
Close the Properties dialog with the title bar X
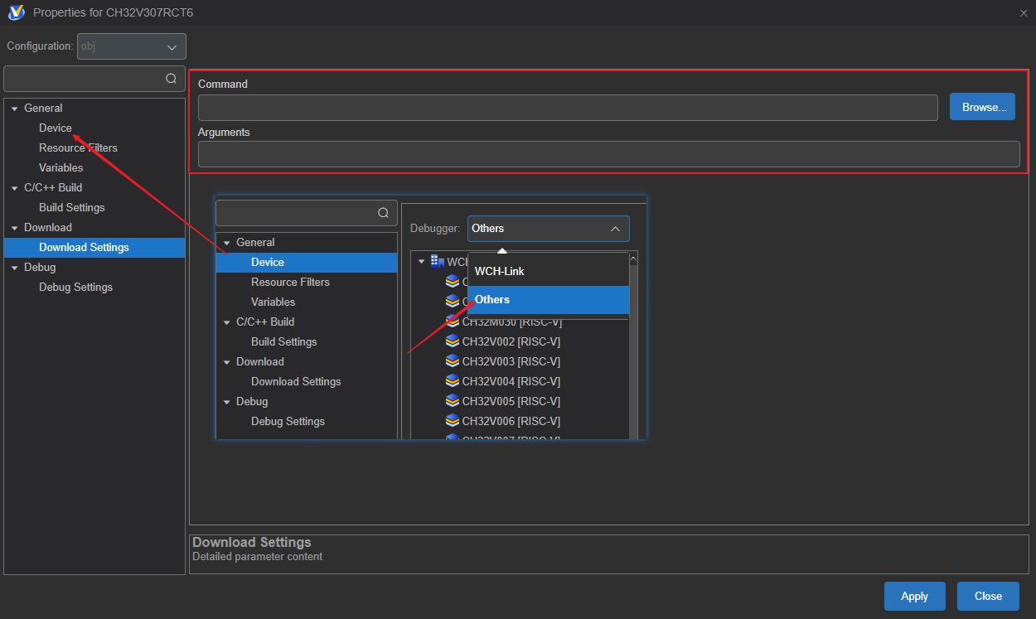tap(1024, 12)
